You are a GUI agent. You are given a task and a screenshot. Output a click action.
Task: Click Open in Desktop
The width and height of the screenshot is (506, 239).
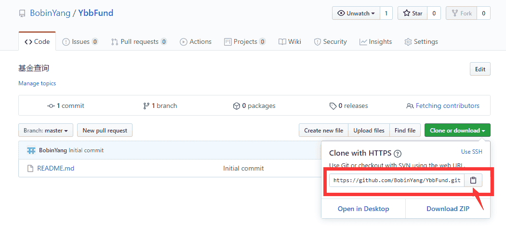point(363,209)
